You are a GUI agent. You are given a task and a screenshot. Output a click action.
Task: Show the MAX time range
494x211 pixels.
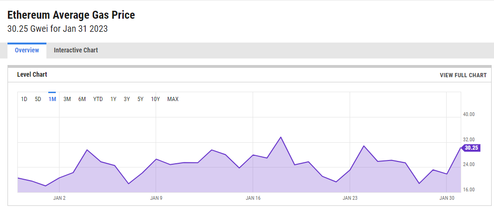click(172, 99)
